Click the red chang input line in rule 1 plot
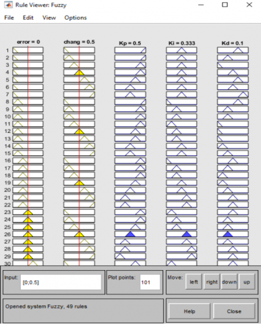The image size is (261, 324). click(x=79, y=50)
